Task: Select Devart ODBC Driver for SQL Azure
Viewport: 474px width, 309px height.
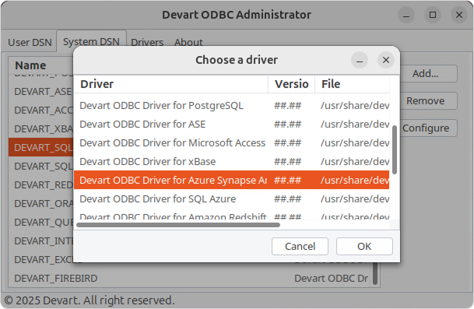Action: (x=232, y=199)
